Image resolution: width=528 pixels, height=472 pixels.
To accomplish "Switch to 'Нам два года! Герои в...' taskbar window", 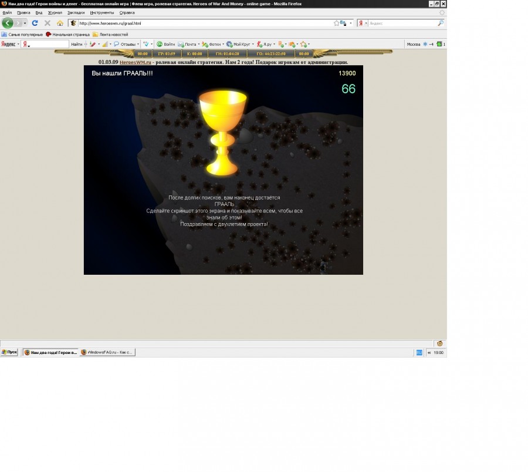I will [51, 352].
